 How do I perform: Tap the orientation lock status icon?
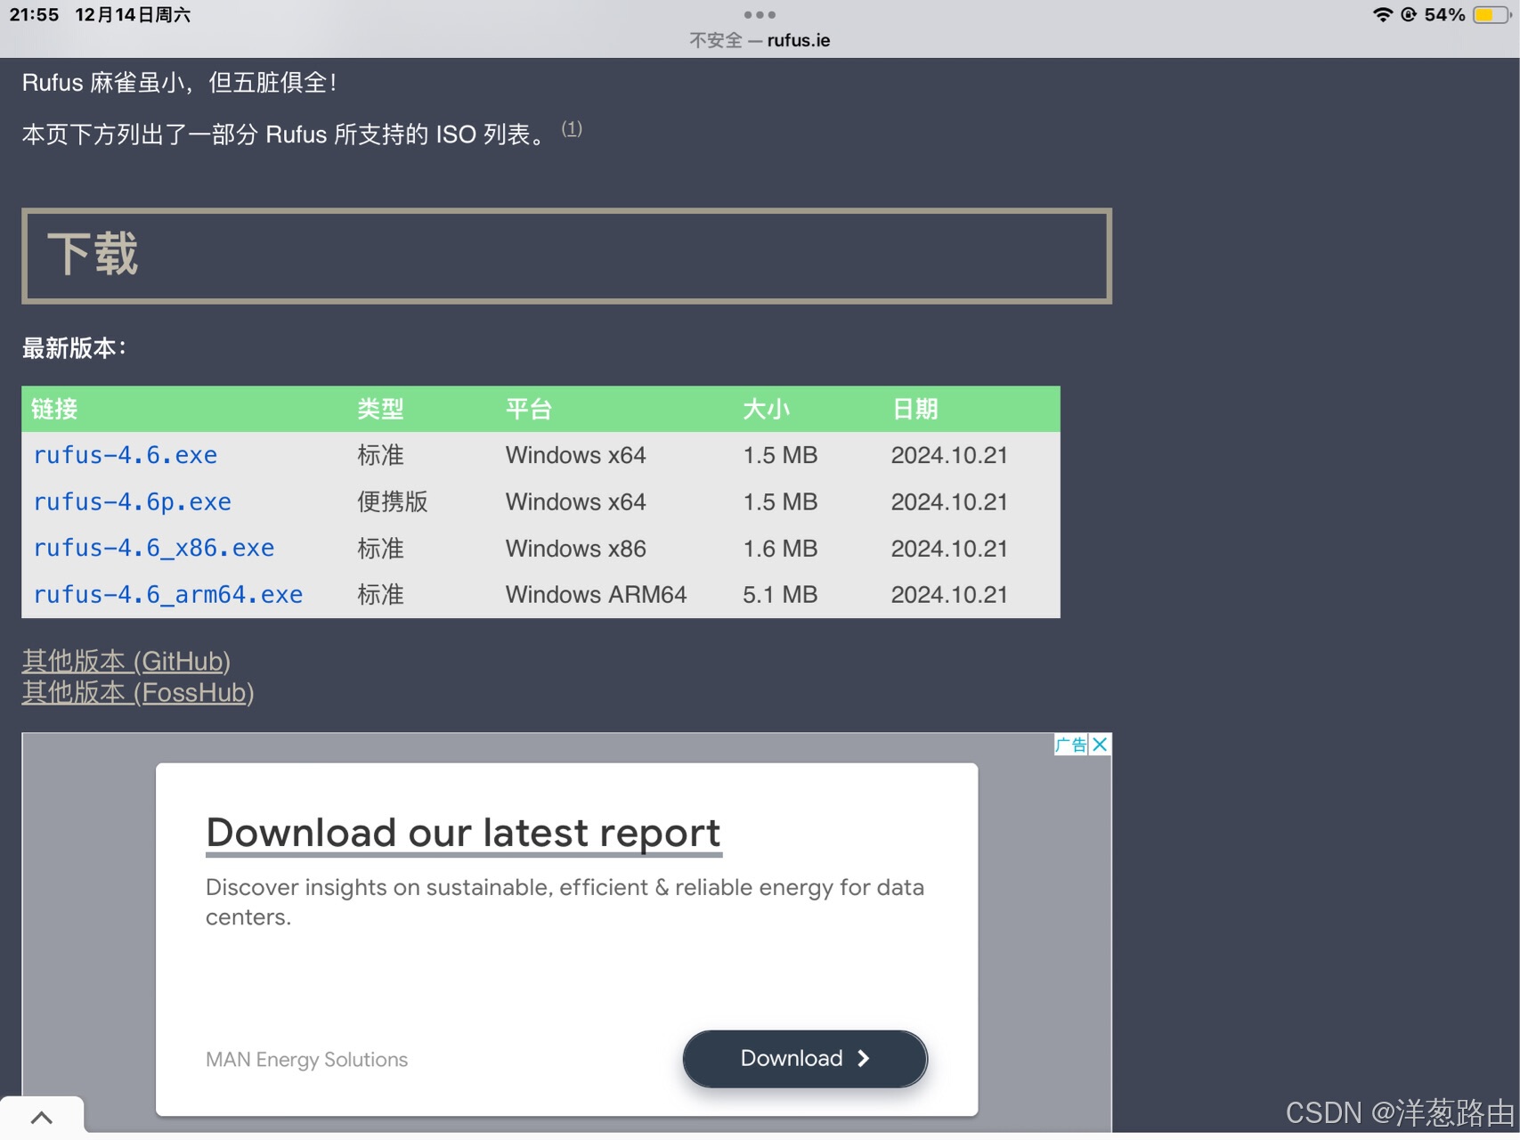pyautogui.click(x=1409, y=14)
